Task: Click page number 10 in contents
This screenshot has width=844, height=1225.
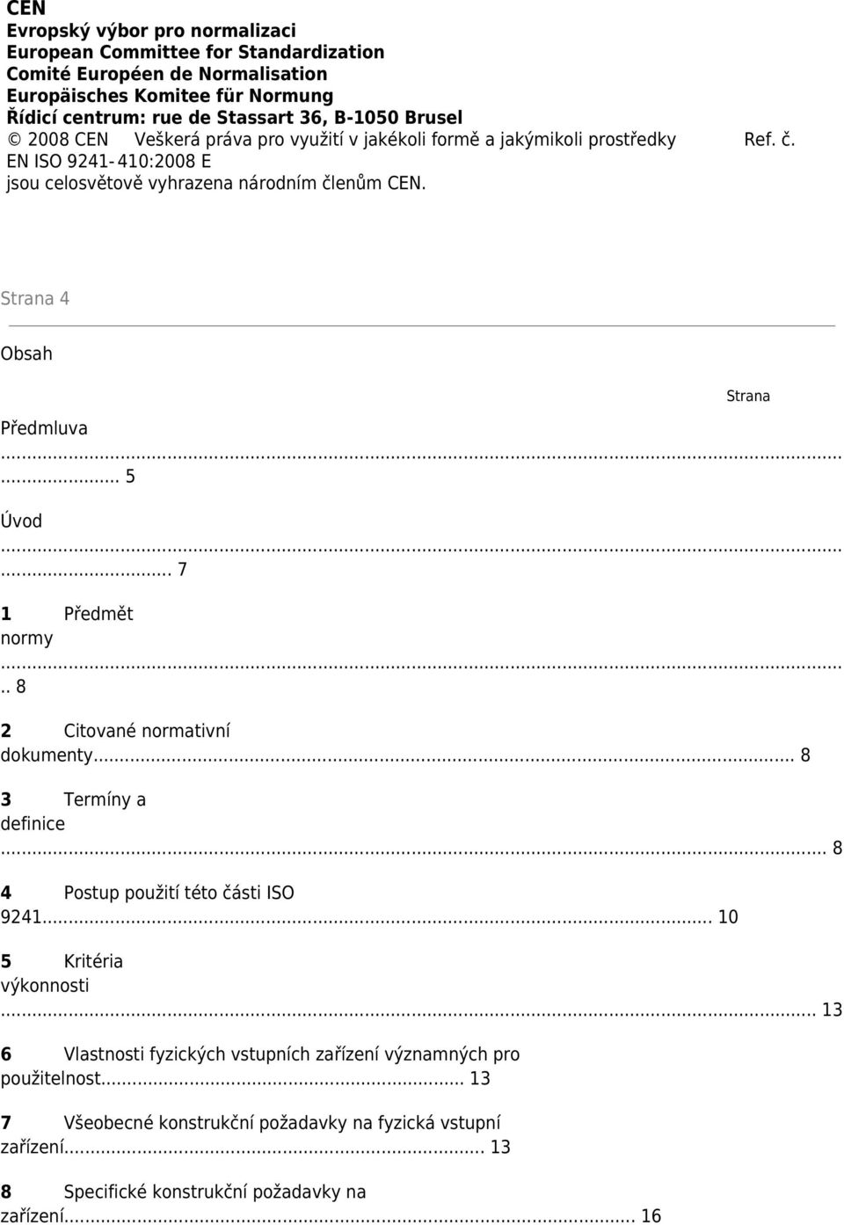Action: 728,916
